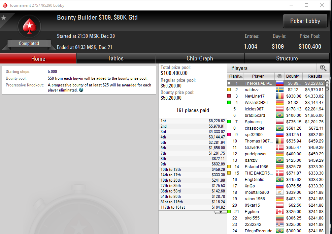The height and width of the screenshot is (234, 332).
Task: Click the Canada flag beside Egption
Action: tap(280, 211)
